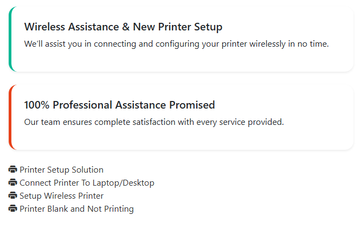Click the printer icon beside Printer Setup Solution
Viewport: 360px width, 228px height.
tap(13, 170)
